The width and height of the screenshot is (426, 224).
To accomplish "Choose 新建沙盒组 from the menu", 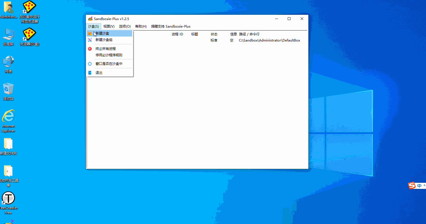I will tap(110, 40).
